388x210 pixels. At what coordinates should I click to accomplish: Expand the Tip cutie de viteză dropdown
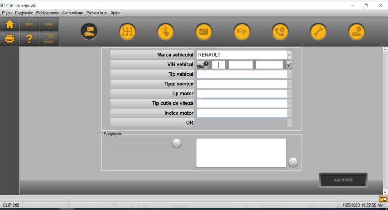pos(289,103)
